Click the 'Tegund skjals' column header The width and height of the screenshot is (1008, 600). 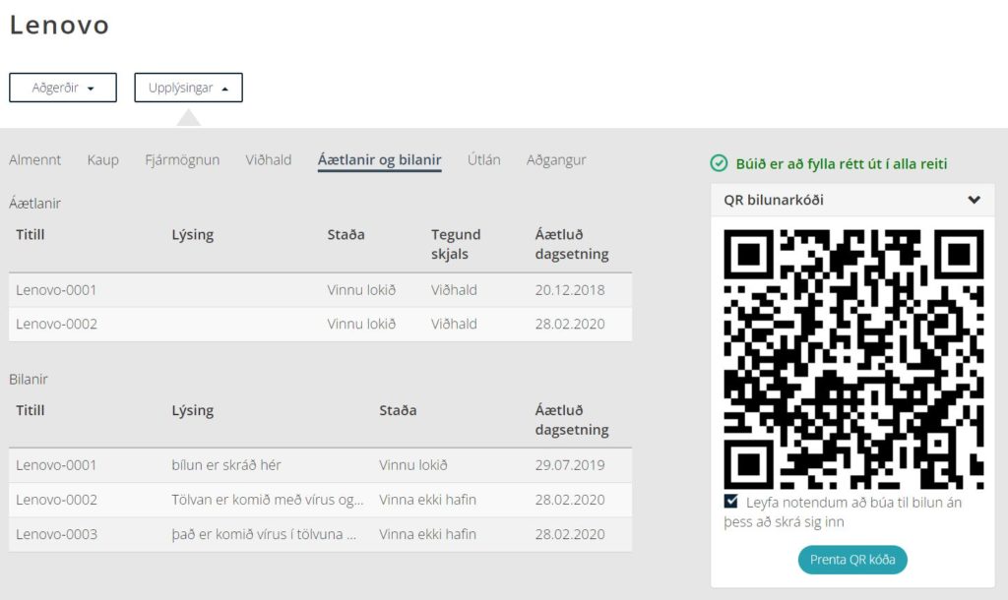[456, 244]
